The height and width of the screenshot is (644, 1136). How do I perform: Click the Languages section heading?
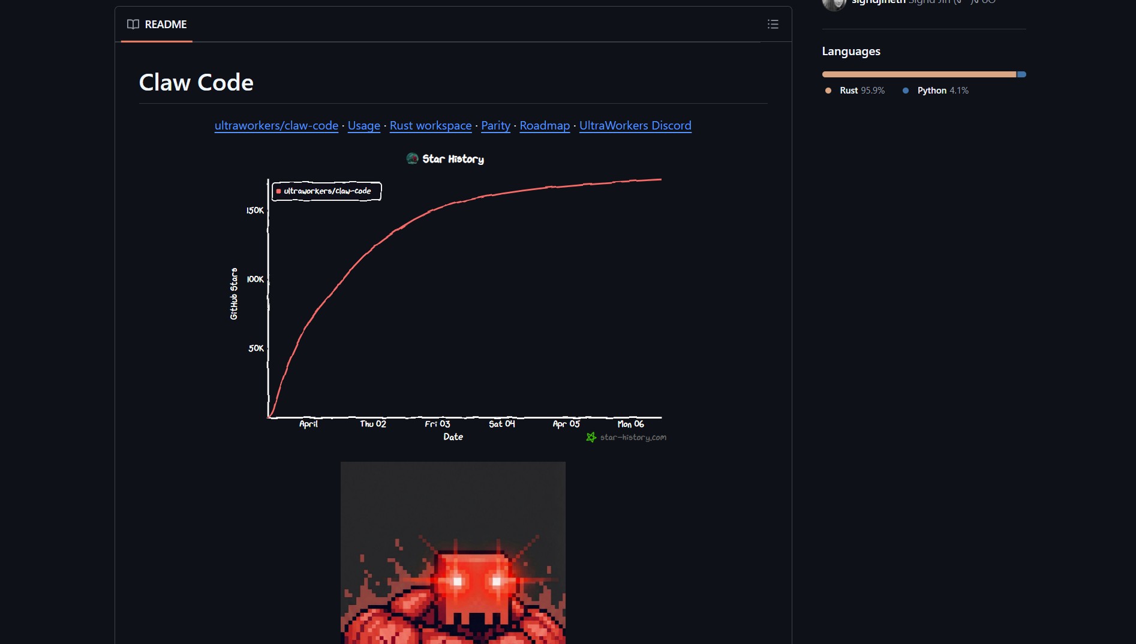(851, 52)
